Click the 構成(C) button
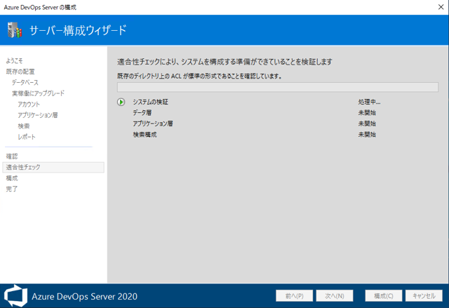Image resolution: width=449 pixels, height=308 pixels. [384, 295]
